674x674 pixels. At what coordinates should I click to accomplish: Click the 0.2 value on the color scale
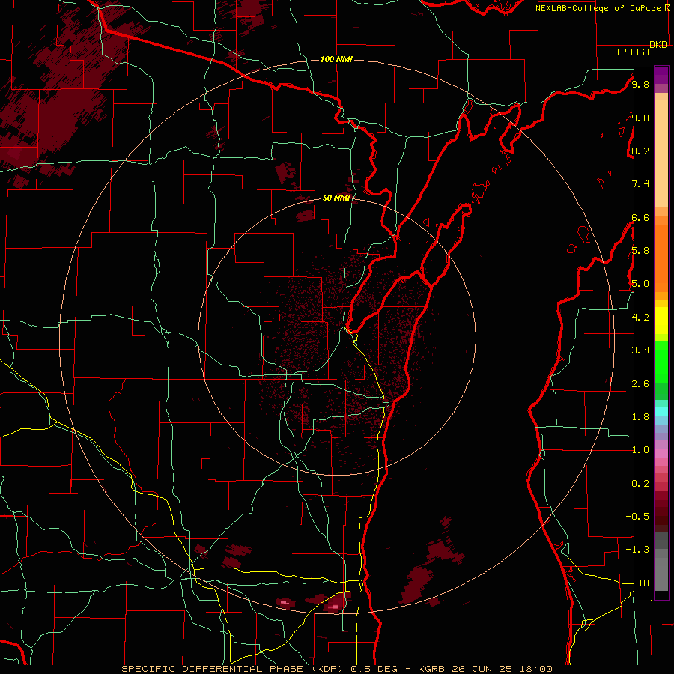tap(640, 484)
